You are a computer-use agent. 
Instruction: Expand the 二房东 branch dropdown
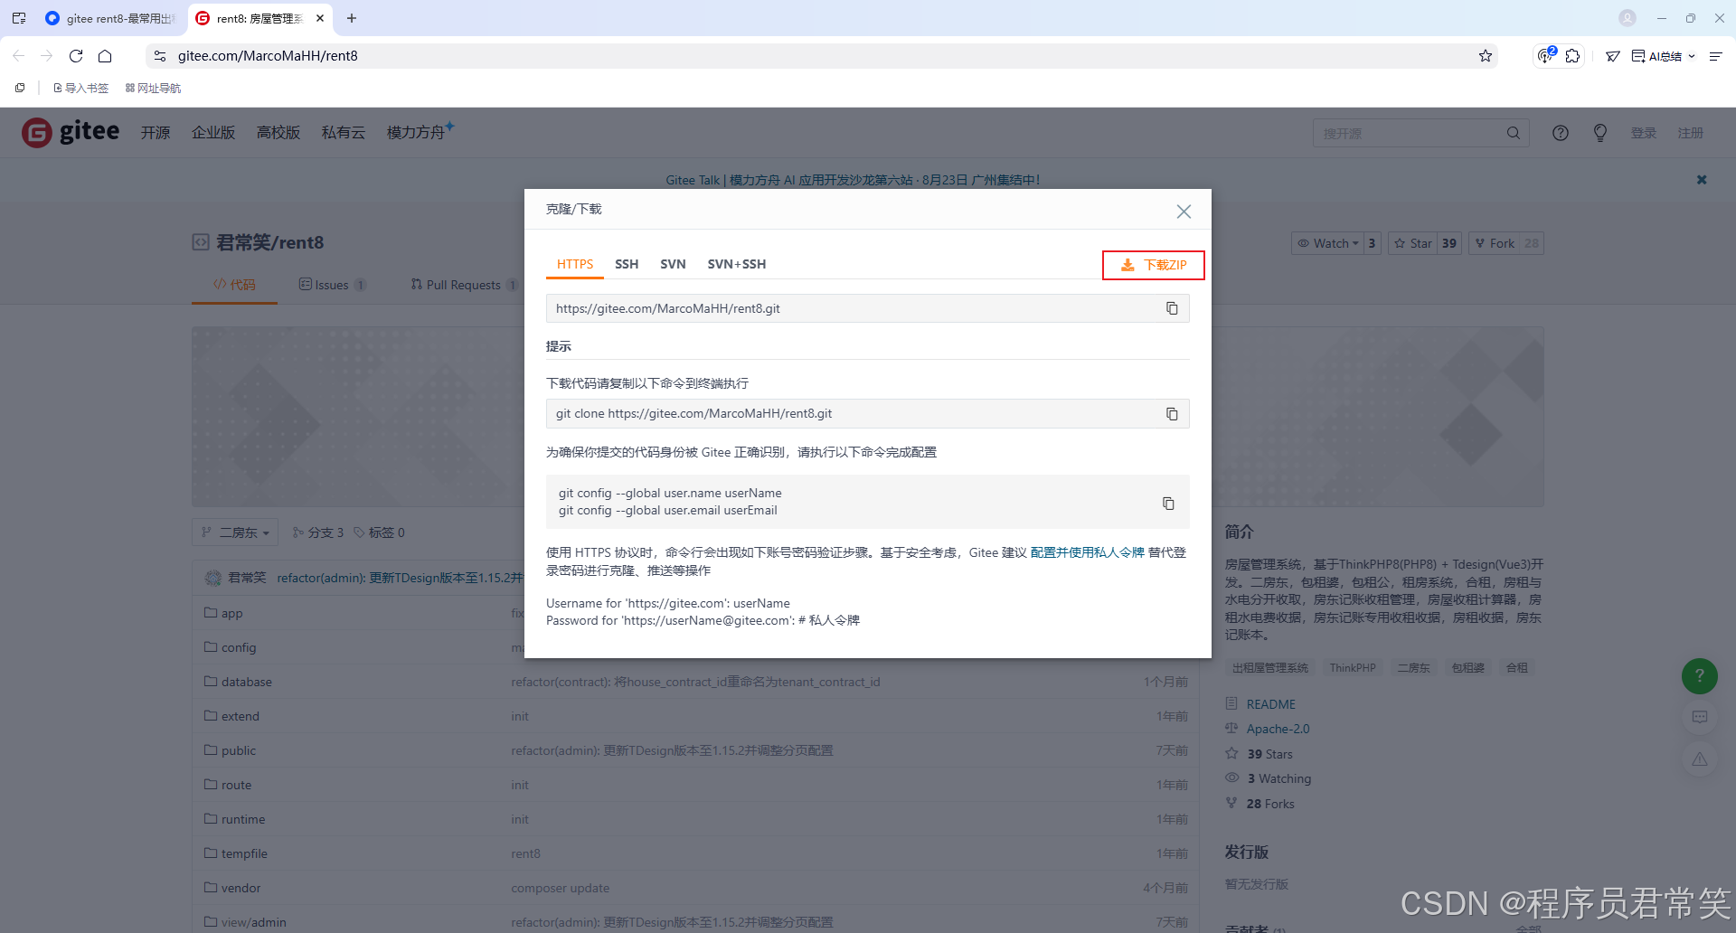tap(235, 532)
